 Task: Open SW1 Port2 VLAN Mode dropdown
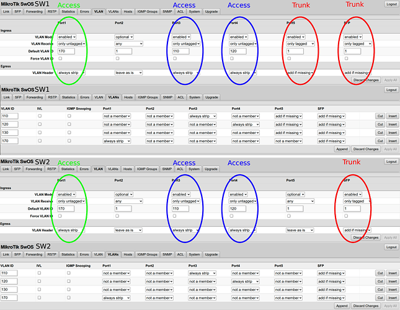[x=124, y=37]
